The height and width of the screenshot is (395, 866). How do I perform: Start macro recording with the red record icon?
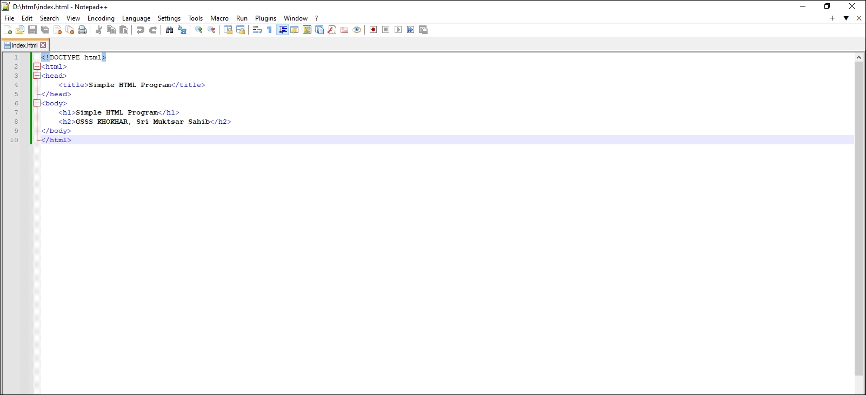click(x=373, y=30)
